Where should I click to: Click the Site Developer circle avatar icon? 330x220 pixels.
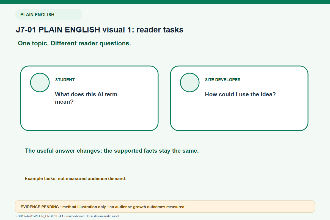click(x=190, y=82)
